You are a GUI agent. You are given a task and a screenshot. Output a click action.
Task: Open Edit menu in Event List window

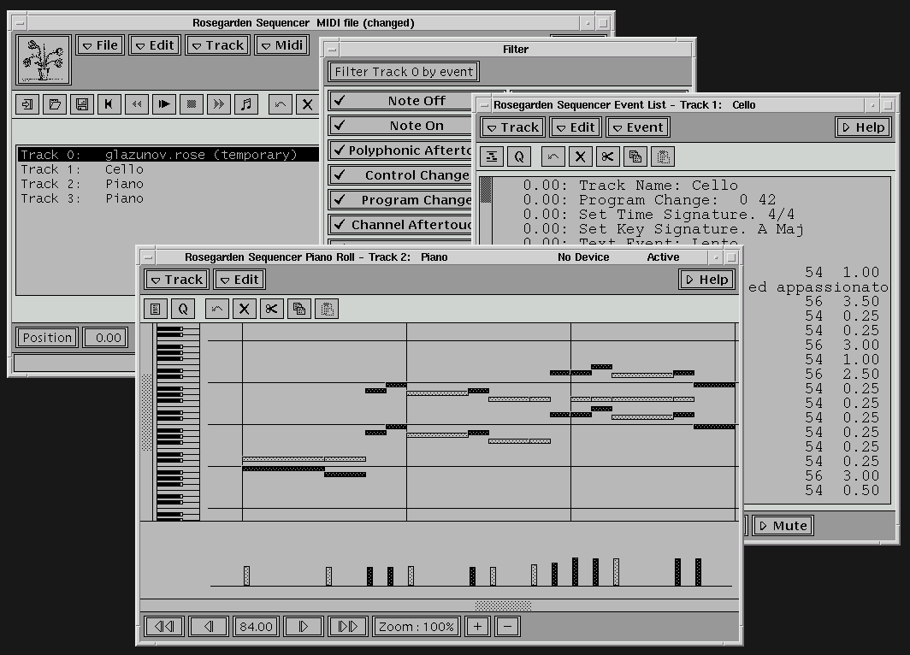point(576,127)
